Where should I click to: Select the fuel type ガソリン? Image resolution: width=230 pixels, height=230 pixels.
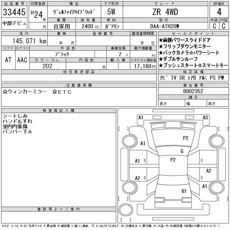point(112,26)
